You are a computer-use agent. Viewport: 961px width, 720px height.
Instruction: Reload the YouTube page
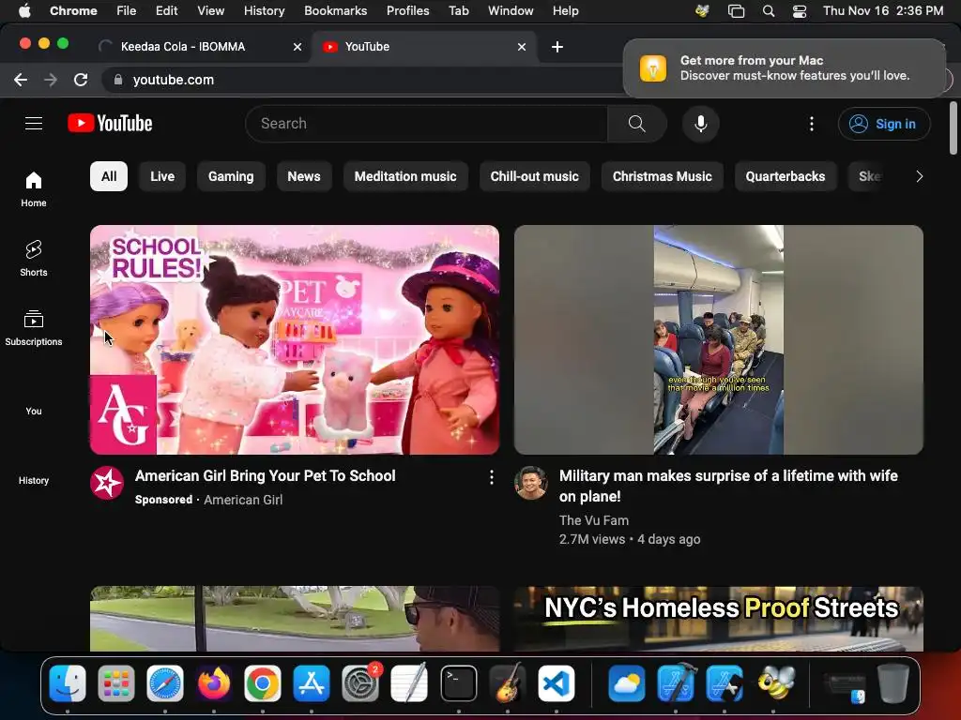[81, 80]
